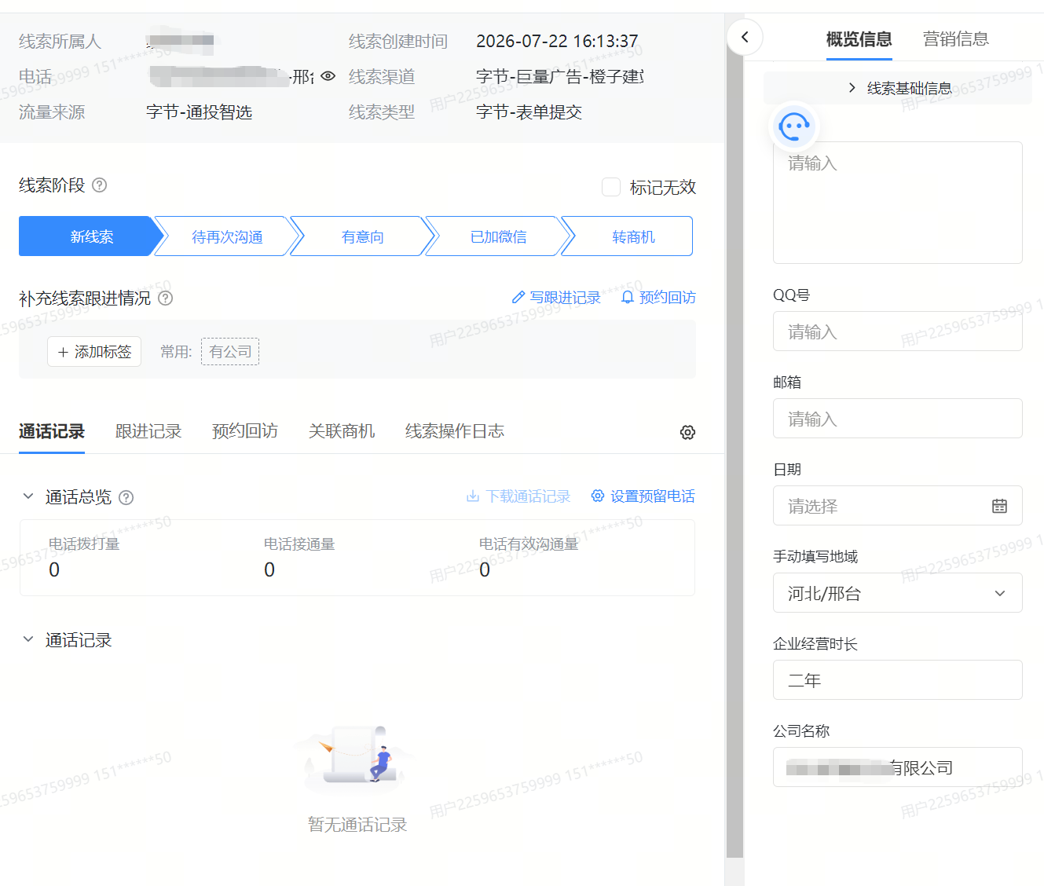The image size is (1044, 886).
Task: Select the 有意向 stage
Action: 363,236
